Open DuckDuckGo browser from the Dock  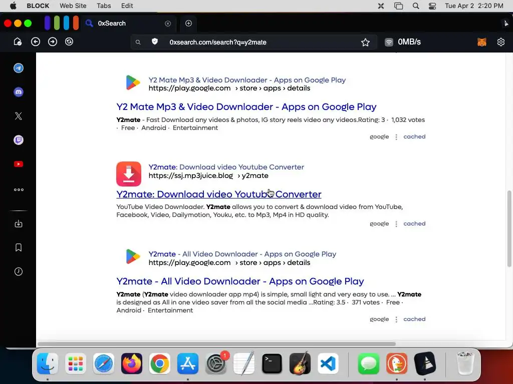pyautogui.click(x=397, y=363)
